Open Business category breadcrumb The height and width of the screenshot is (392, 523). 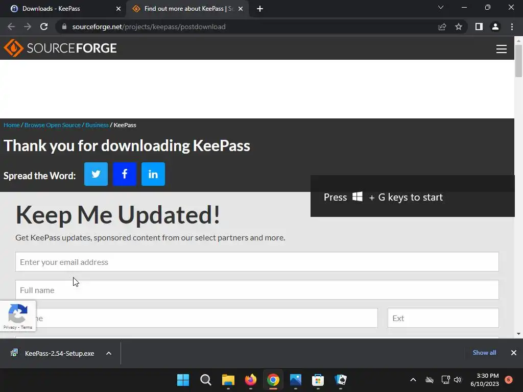97,125
